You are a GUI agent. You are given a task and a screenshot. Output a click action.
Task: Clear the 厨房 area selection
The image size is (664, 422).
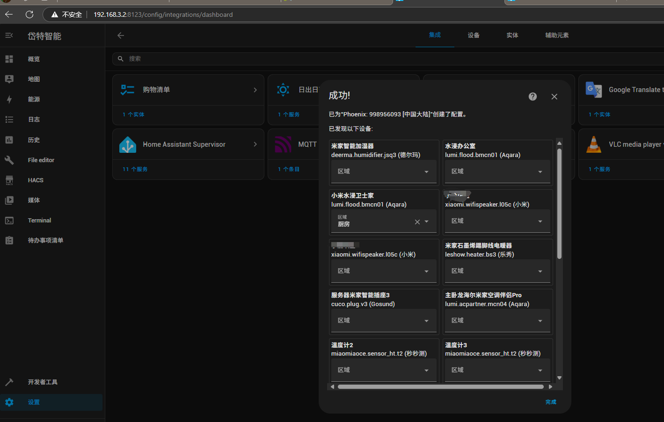[x=417, y=222]
